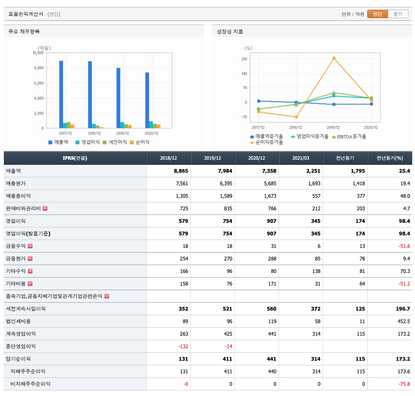Click the 비지배주주순이익 row label
Image resolution: width=415 pixels, height=396 pixels.
[30, 384]
